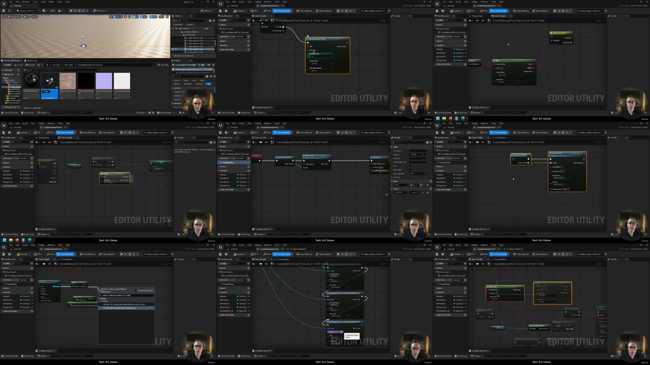Select the purple T_PatchedBrickwork_N normal map thumbnail
This screenshot has height=365, width=650.
pyautogui.click(x=104, y=81)
